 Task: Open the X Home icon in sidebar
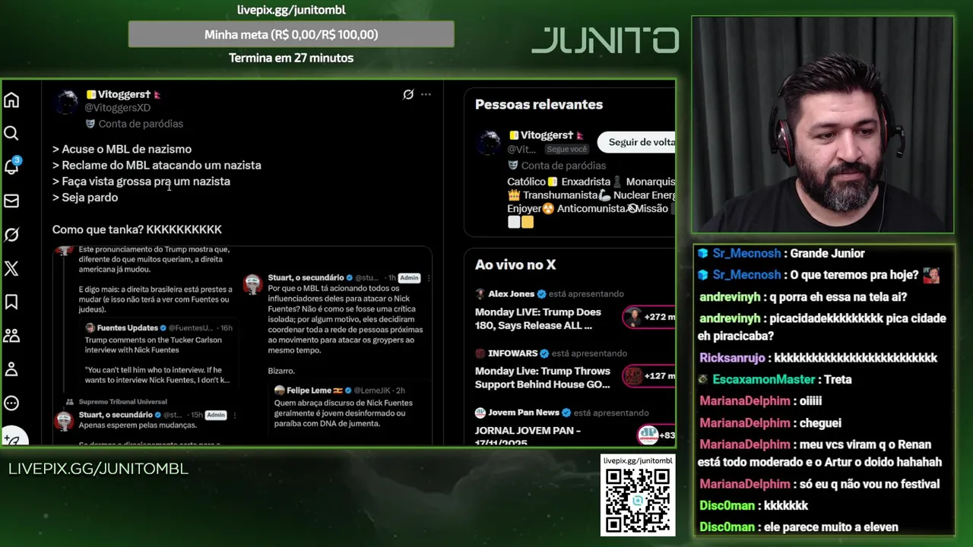pos(11,100)
